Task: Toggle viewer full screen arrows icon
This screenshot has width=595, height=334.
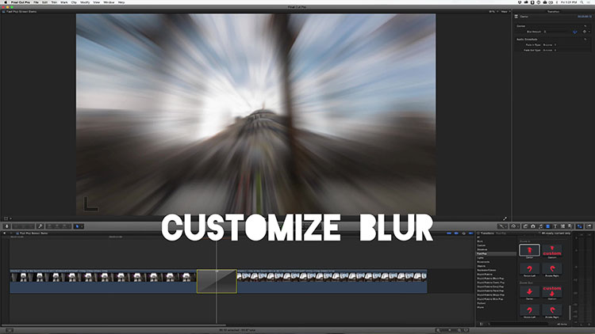Action: (x=505, y=218)
